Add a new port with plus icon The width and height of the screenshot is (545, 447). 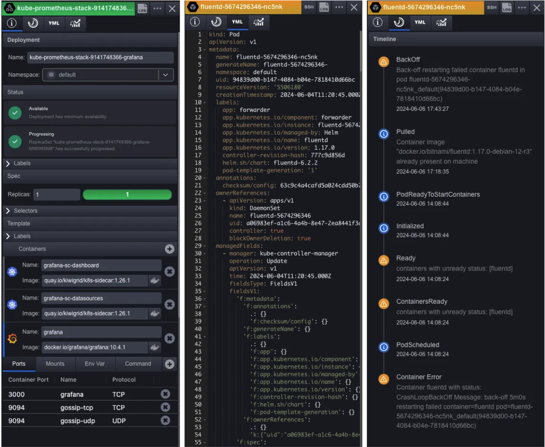(170, 364)
